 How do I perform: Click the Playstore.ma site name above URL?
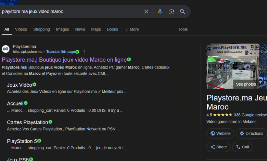(x=25, y=47)
